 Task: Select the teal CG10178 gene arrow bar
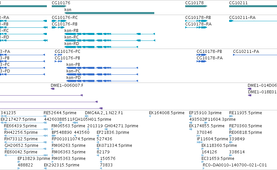196,6
